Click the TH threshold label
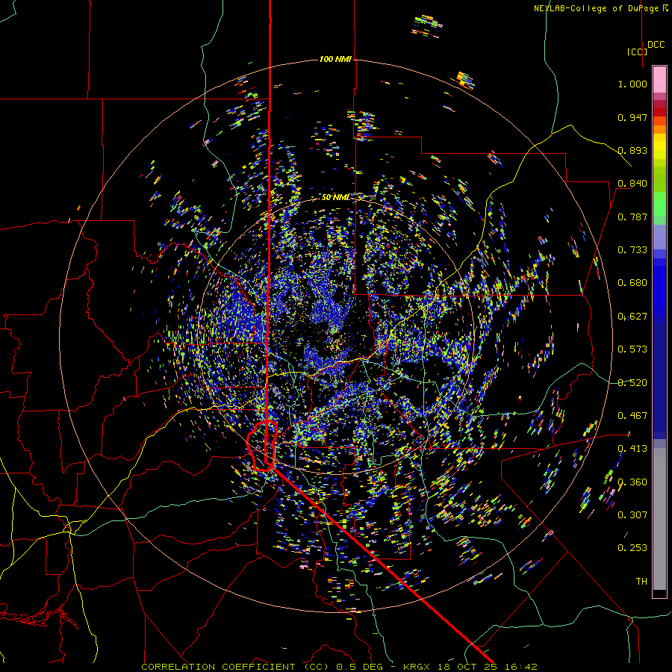 641,582
